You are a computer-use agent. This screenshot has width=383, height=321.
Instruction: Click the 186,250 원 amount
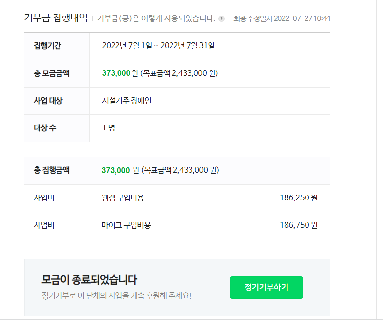pos(299,197)
